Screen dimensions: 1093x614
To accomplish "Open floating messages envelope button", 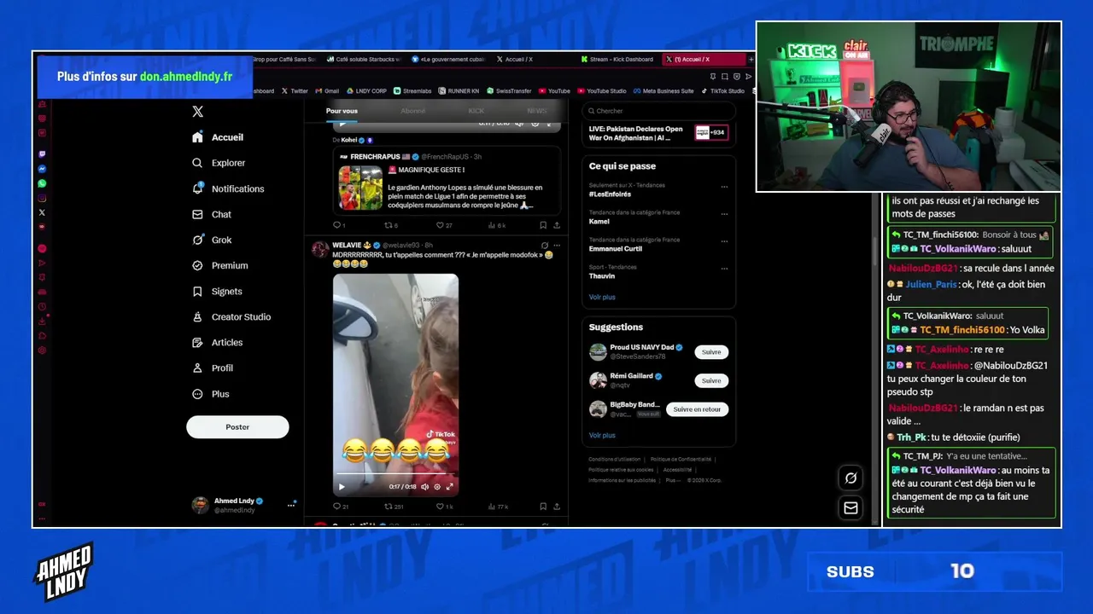I will tap(850, 508).
